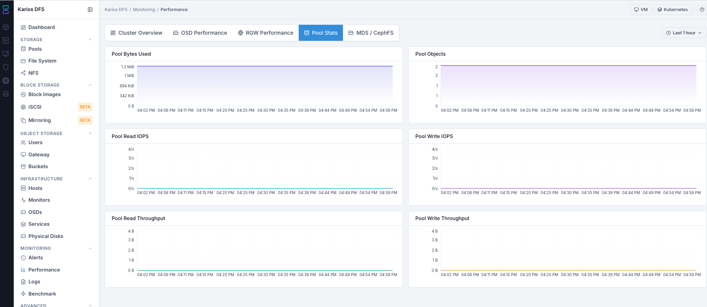Screen dimensions: 707x307
Task: Click the Benchmark lightning bolt icon
Action: tap(23, 294)
